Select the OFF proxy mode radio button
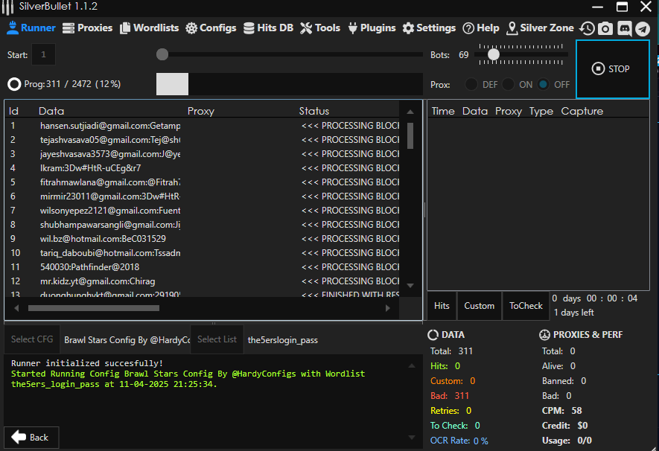The width and height of the screenshot is (659, 451). point(544,84)
